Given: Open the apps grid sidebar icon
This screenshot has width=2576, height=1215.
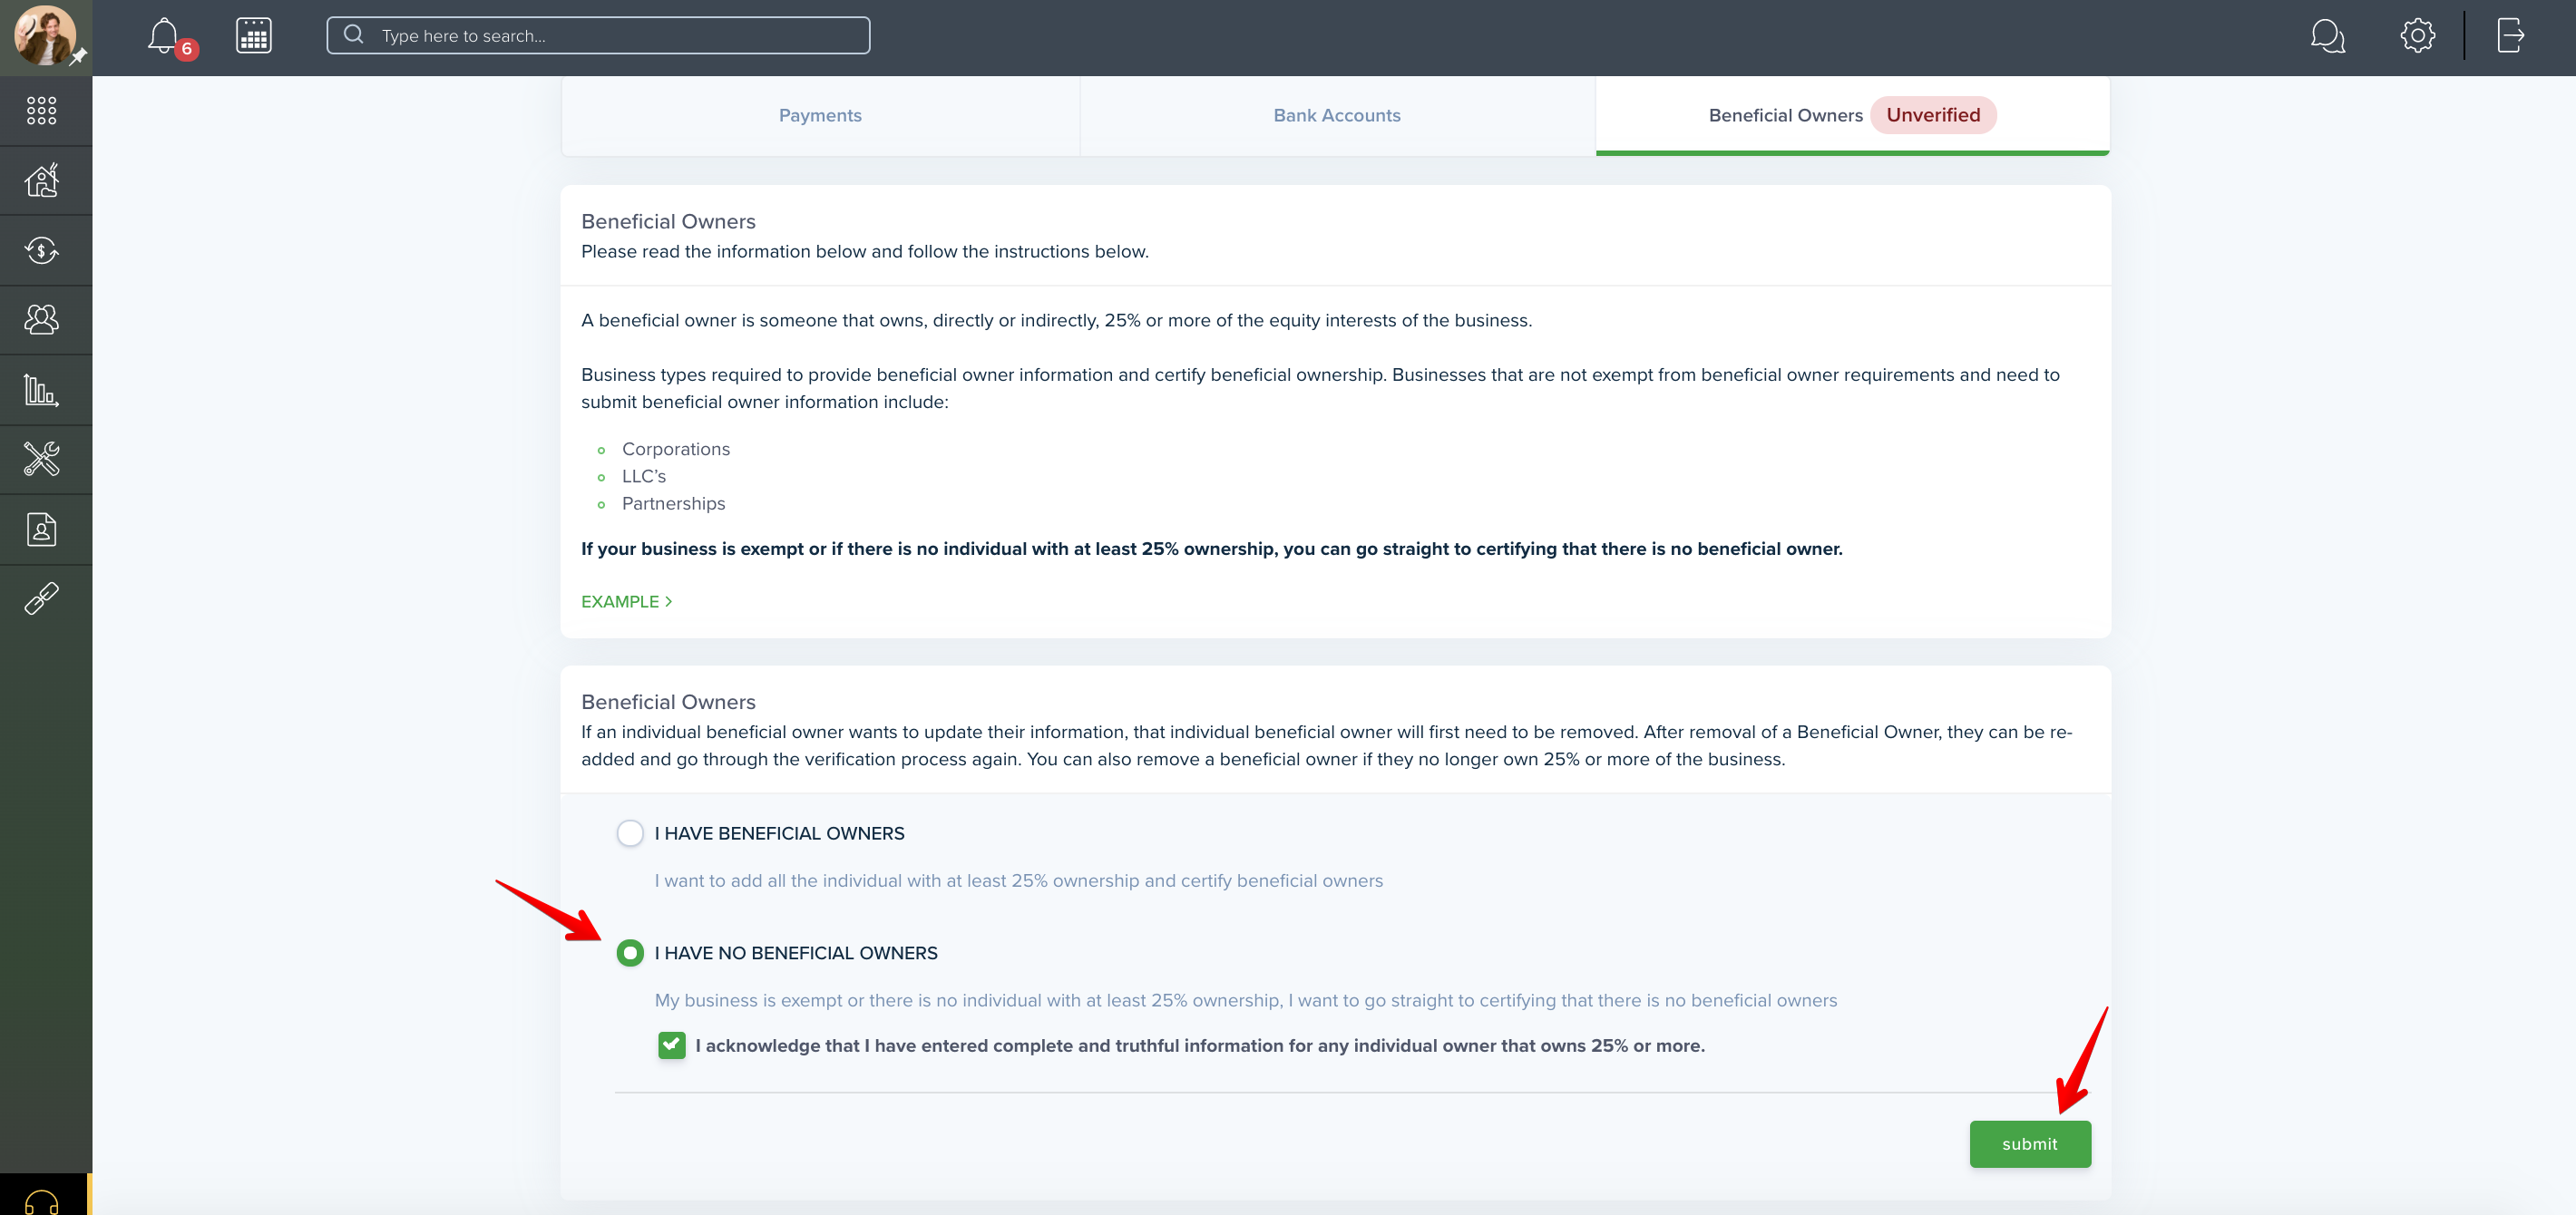Looking at the screenshot, I should 41,110.
